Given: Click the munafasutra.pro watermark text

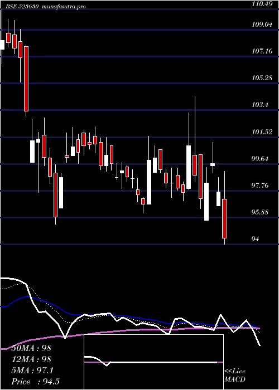Looking at the screenshot, I should (x=64, y=7).
